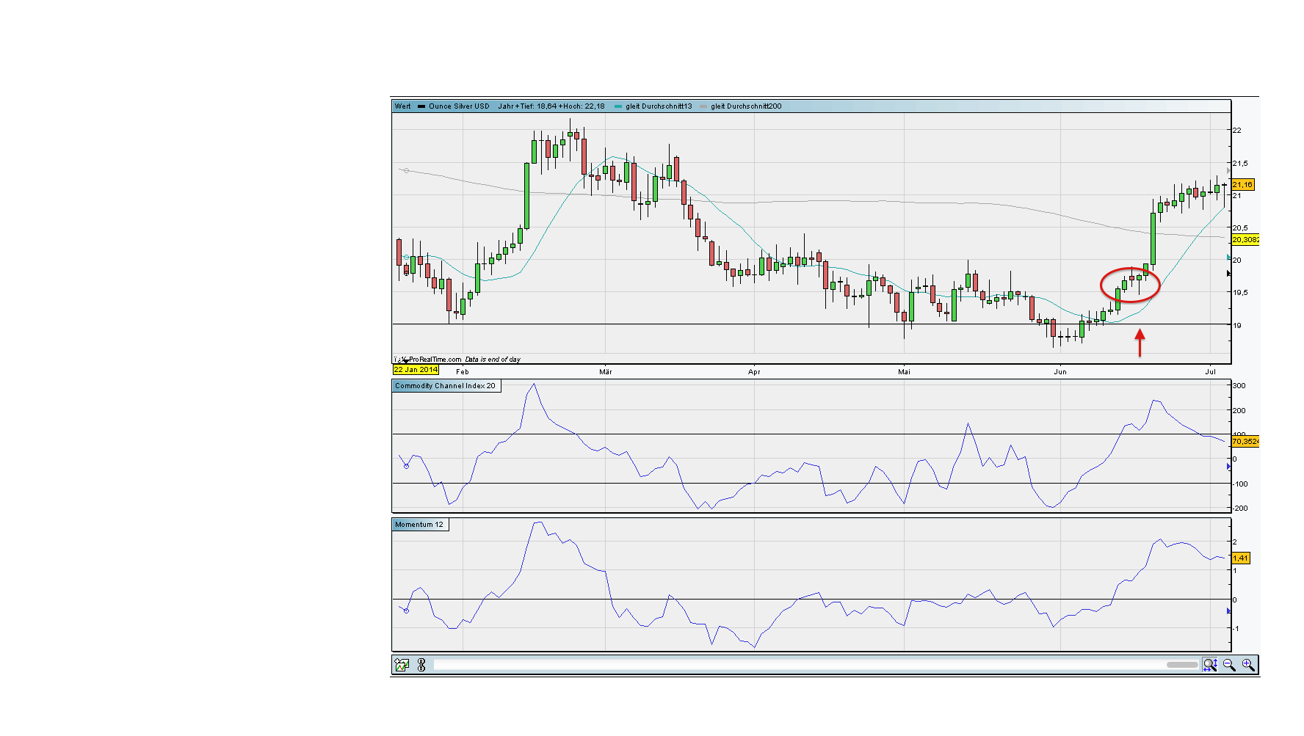The height and width of the screenshot is (736, 1304).
Task: Click the yellow '20,3082' moving average tag
Action: (1245, 240)
